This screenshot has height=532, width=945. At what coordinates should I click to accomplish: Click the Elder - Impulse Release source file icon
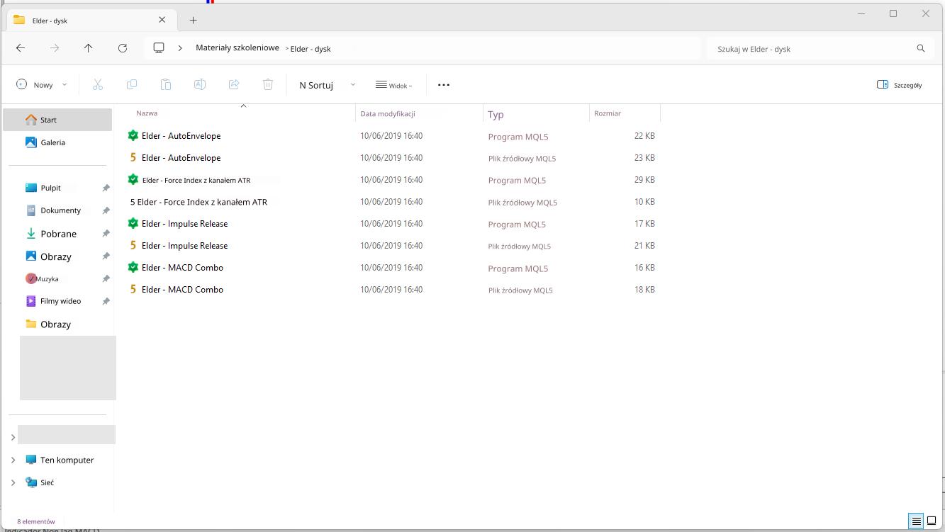[133, 245]
